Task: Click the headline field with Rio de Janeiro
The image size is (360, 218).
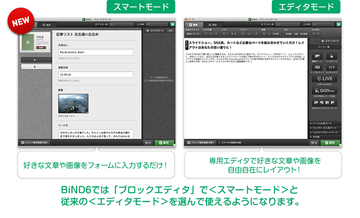Action: click(96, 52)
